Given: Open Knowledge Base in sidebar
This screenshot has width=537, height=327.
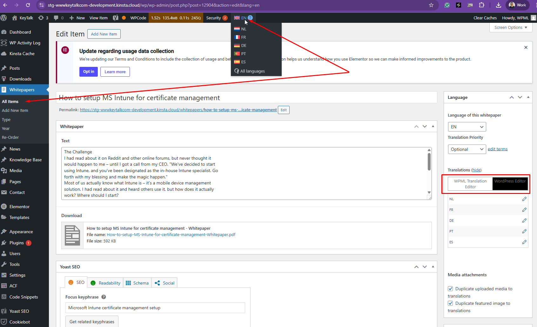Looking at the screenshot, I should pyautogui.click(x=25, y=160).
